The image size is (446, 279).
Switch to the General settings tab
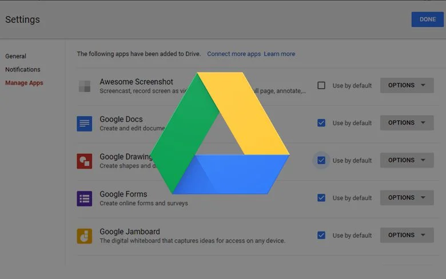16,56
